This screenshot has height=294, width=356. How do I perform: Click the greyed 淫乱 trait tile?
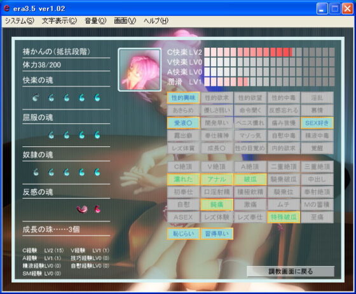pos(317,98)
